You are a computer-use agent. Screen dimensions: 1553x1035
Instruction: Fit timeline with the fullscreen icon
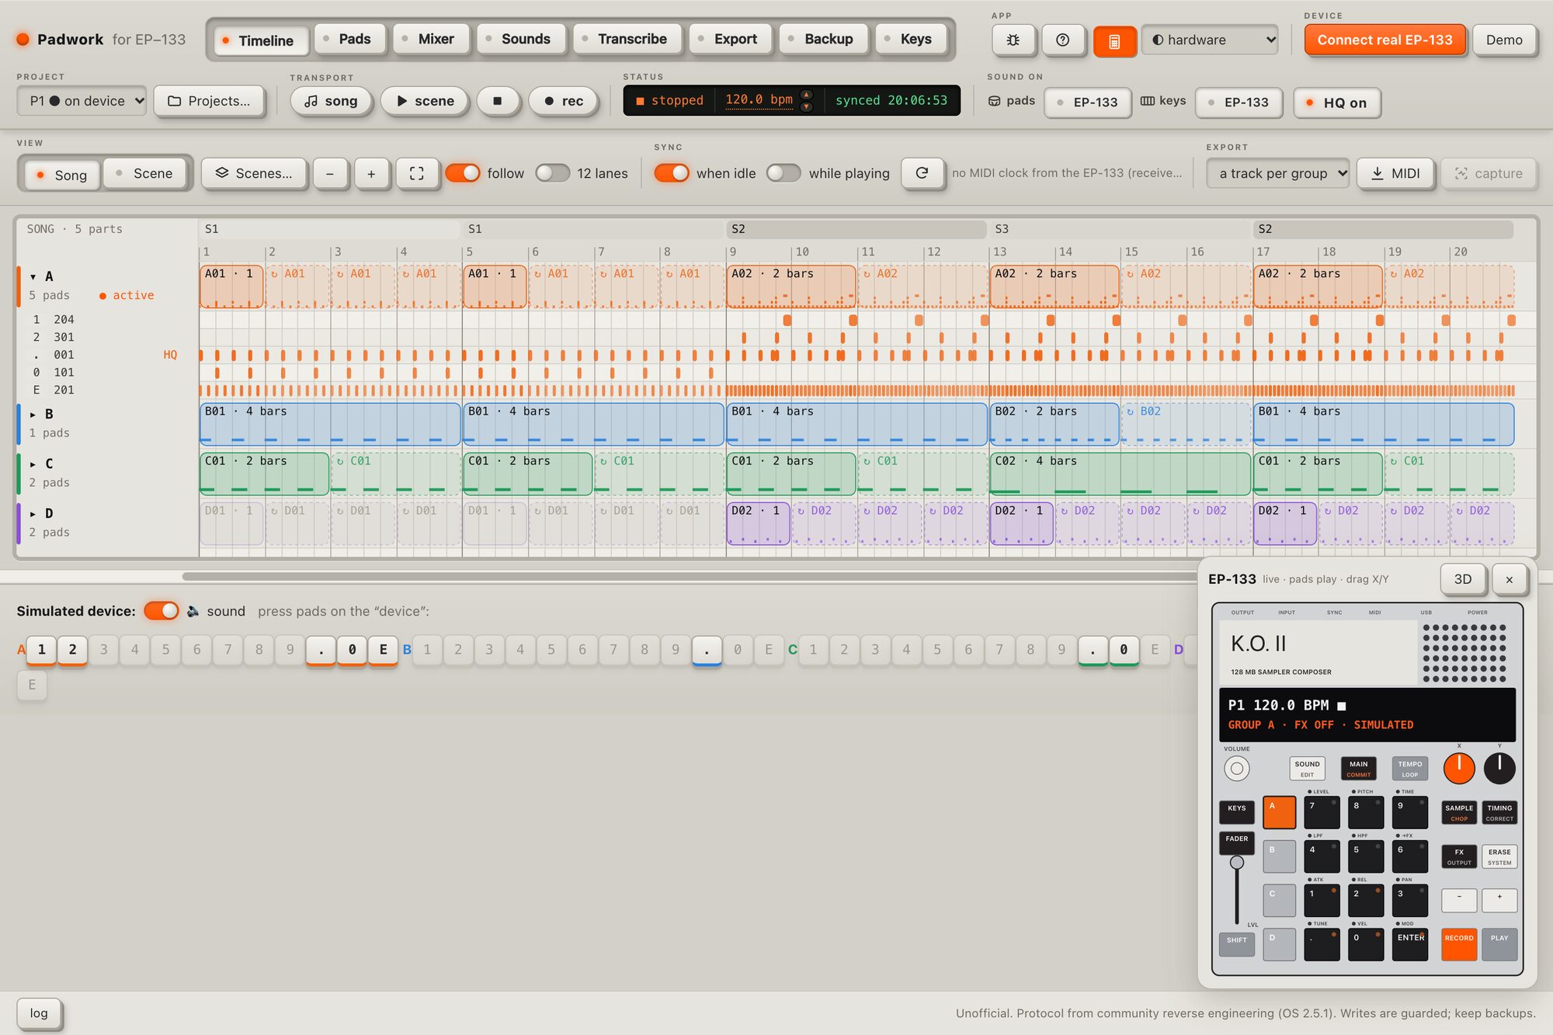(416, 173)
